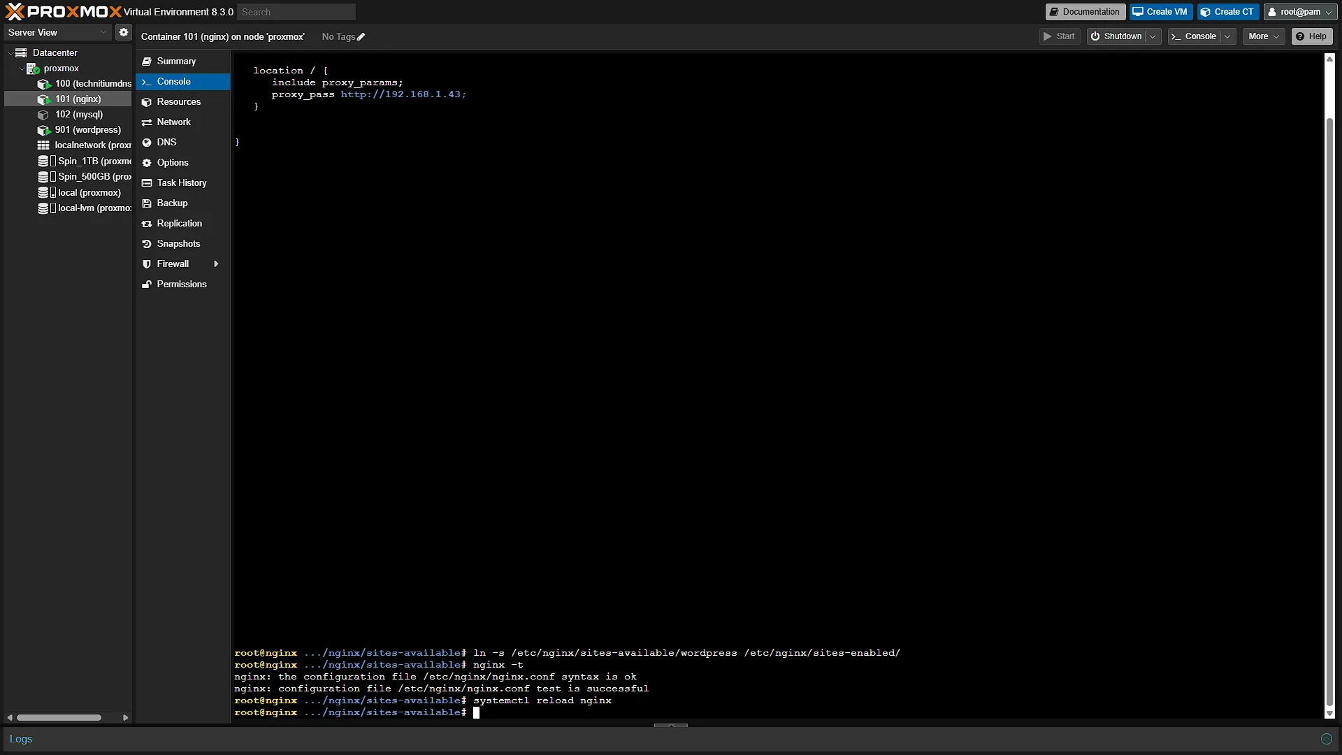Click the Network arrows icon
Screen dimensions: 1342x755
click(x=147, y=122)
